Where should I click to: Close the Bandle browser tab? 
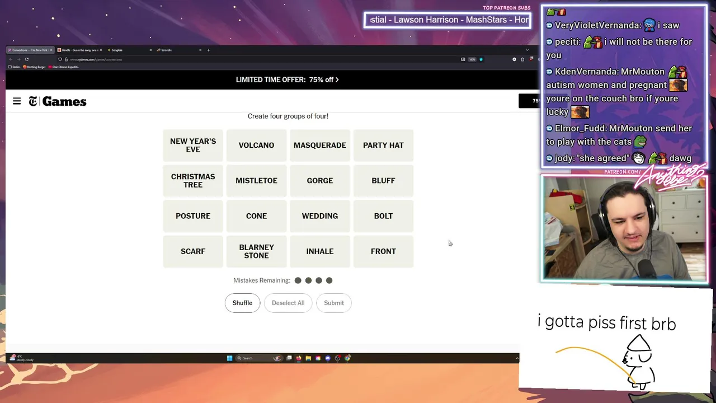point(101,50)
